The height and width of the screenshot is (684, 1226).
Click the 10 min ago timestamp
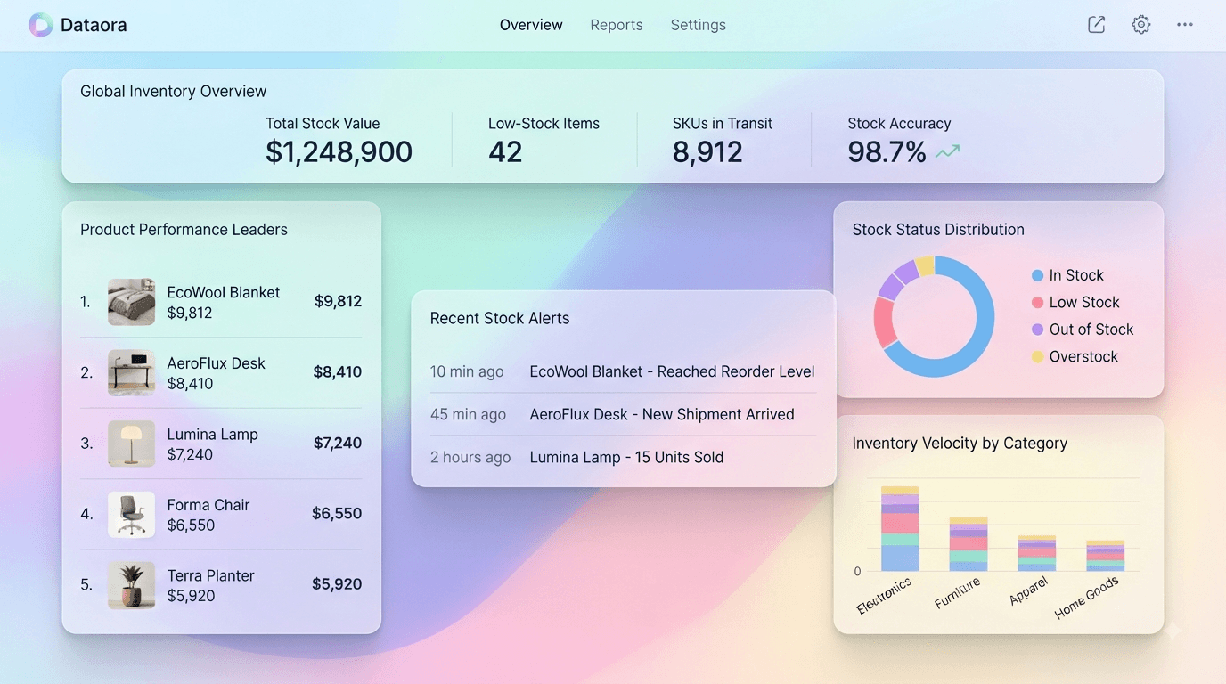467,371
